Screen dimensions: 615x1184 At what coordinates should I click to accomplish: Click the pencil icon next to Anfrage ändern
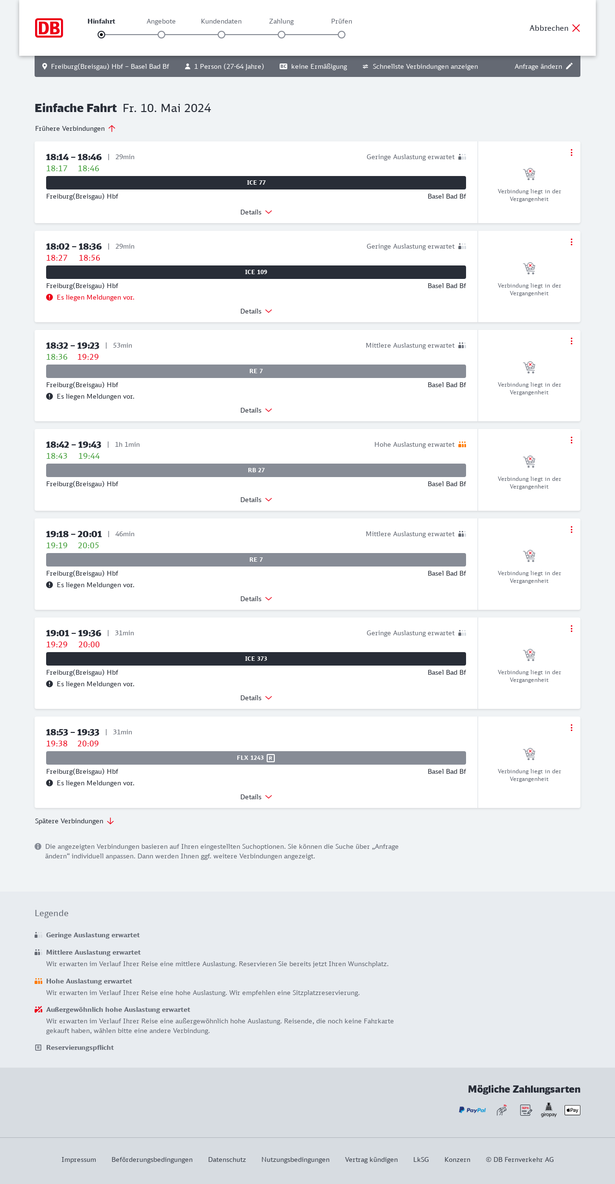coord(569,66)
